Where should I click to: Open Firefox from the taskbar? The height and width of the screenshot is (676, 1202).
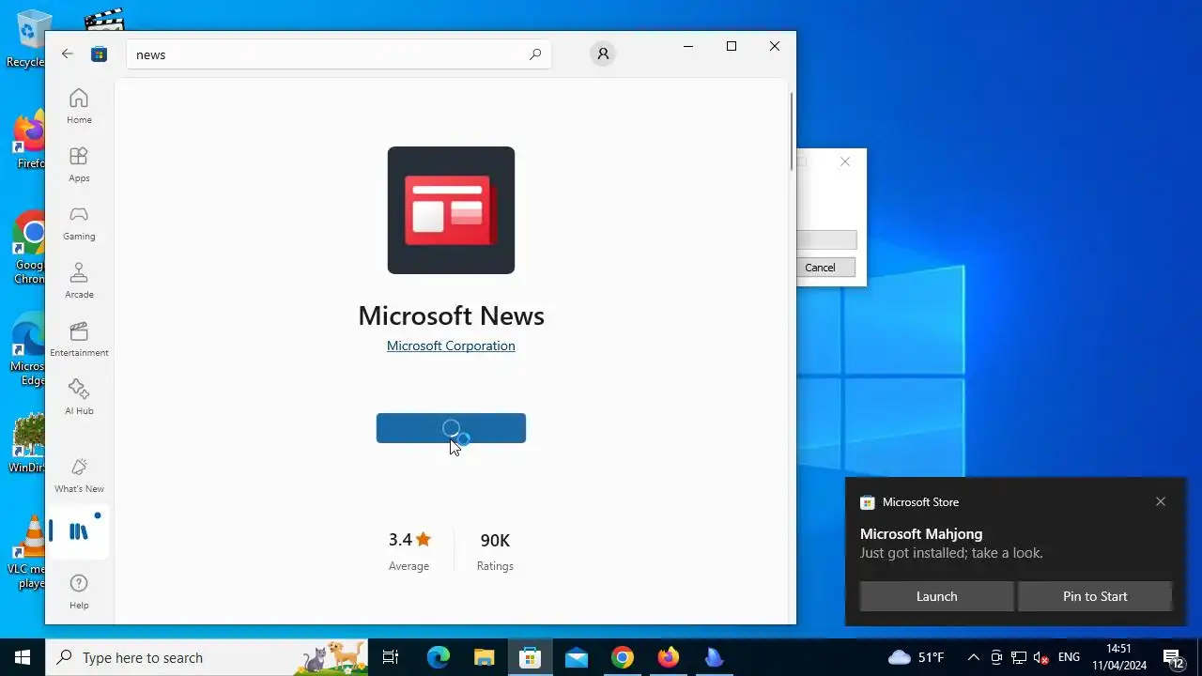[x=669, y=657]
